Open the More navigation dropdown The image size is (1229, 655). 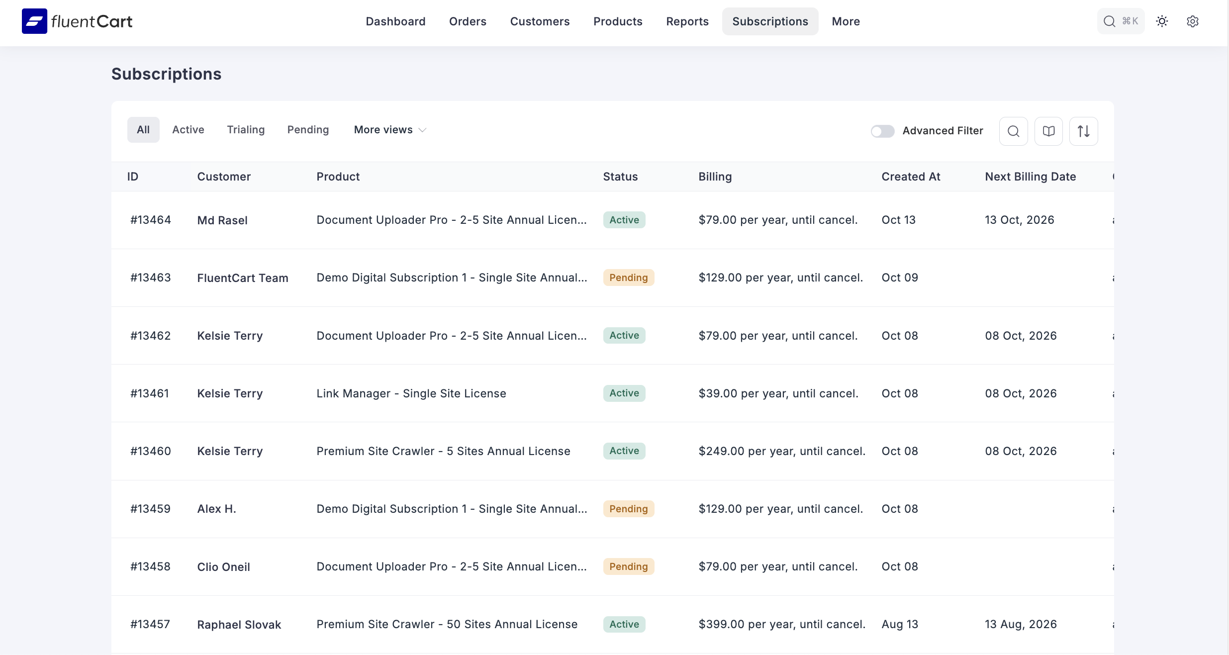pos(846,21)
